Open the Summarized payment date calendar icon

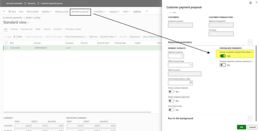[191, 83]
